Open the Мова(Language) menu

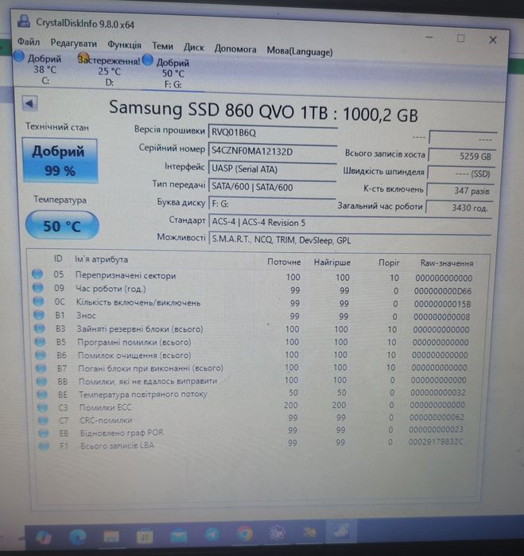(300, 52)
